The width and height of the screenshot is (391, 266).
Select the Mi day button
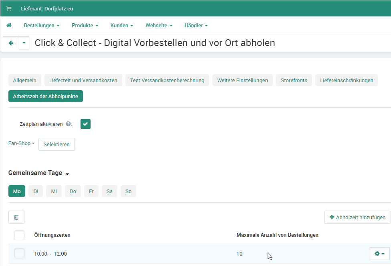coord(54,191)
